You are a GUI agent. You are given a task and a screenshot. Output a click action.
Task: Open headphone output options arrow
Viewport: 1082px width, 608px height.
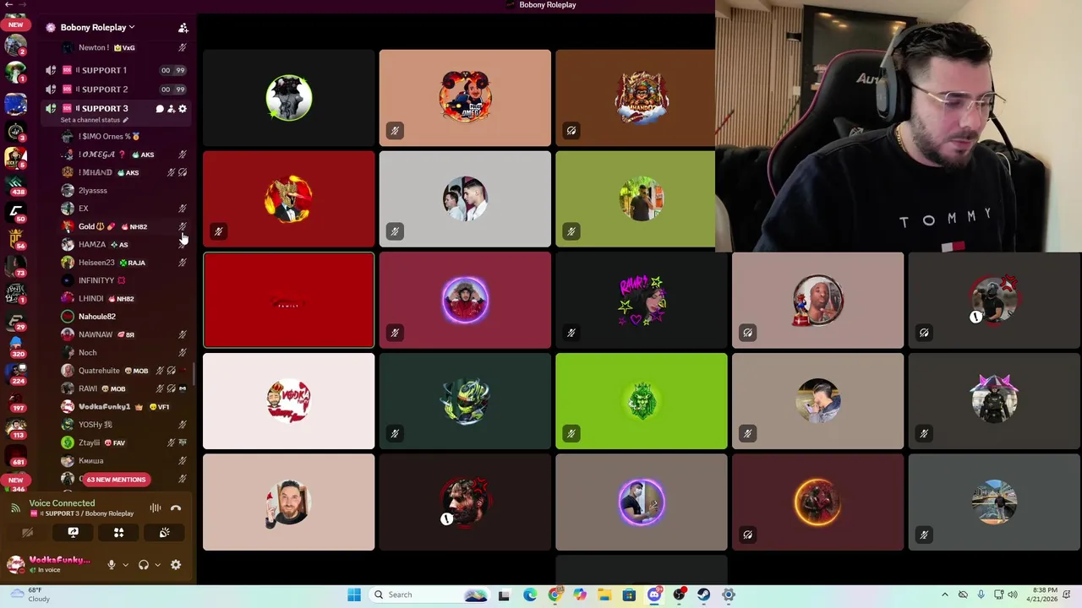click(x=157, y=565)
